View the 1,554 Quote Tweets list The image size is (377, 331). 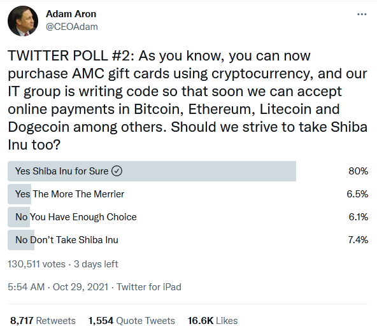pyautogui.click(x=132, y=321)
